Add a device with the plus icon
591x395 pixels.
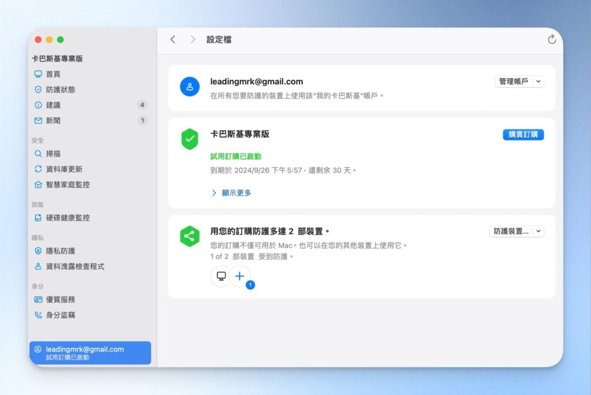240,276
